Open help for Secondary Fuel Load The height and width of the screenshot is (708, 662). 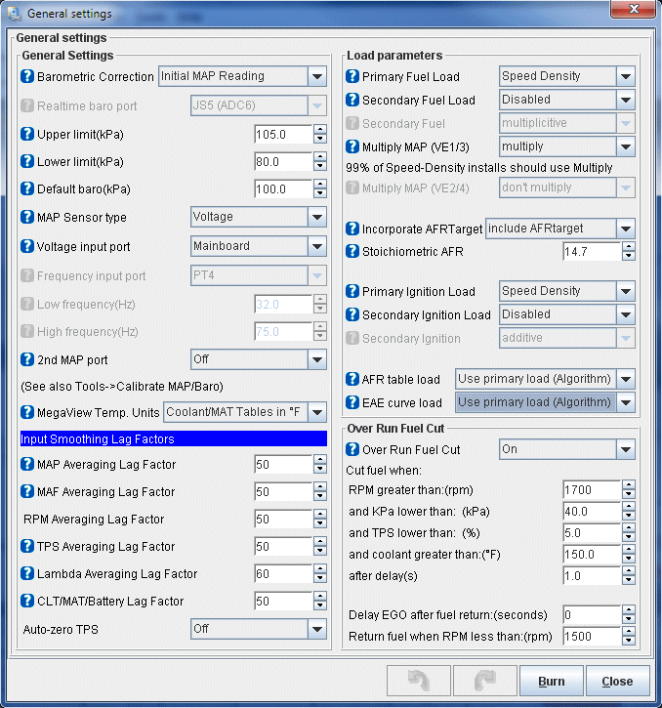[x=352, y=100]
